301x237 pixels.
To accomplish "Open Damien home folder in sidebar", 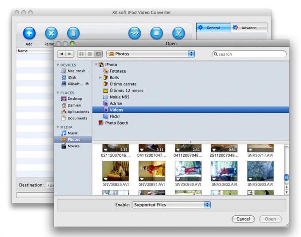I will [71, 105].
